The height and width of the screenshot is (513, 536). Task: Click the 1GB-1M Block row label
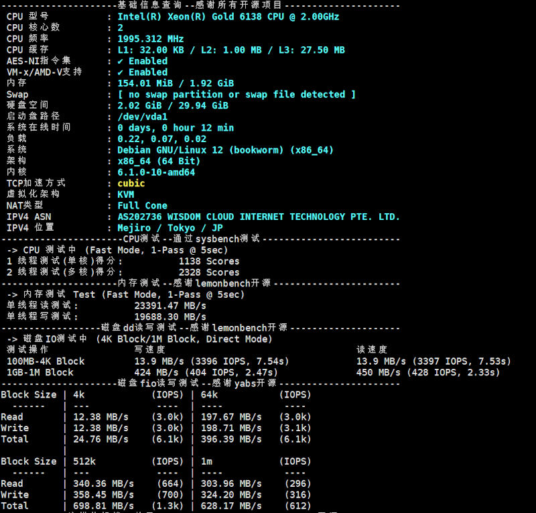40,372
